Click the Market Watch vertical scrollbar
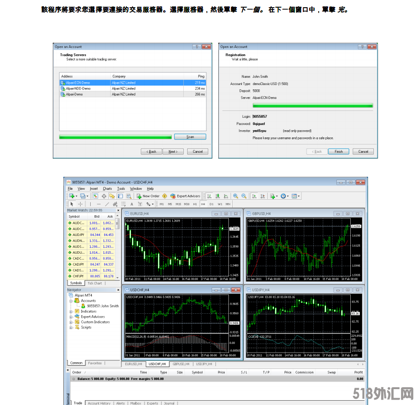Screen dimensions: 417x405 (118, 246)
